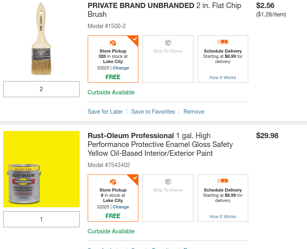Viewport: 307px width, 249px height.
Task: Choose Schedule Delivery for Rust-Oleum paint
Action: [223, 195]
